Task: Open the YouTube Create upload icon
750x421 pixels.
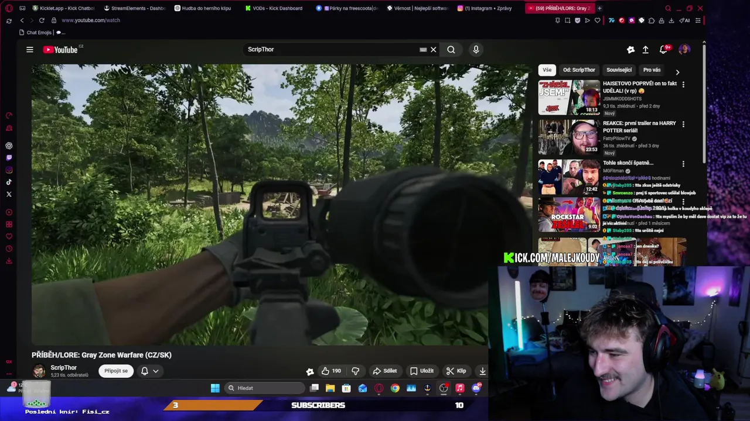Action: [x=645, y=50]
